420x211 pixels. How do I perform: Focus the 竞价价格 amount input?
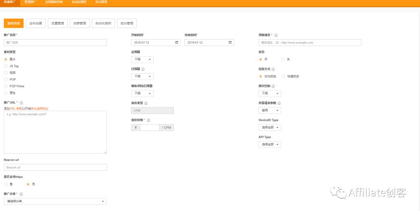[150, 127]
